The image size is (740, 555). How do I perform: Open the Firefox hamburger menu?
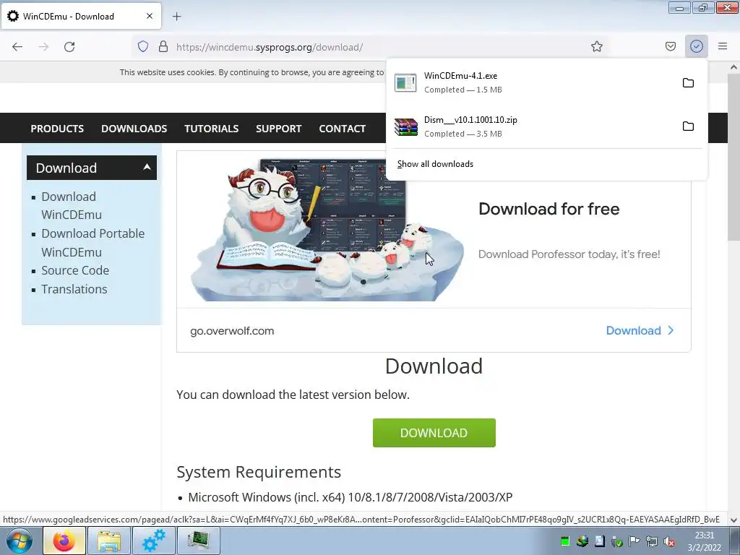tap(723, 46)
